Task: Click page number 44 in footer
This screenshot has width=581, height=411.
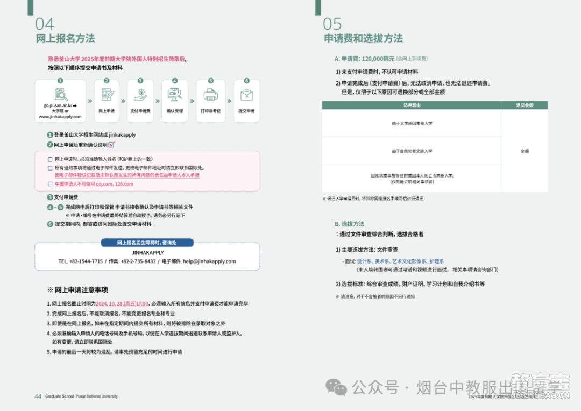Action: (38, 396)
